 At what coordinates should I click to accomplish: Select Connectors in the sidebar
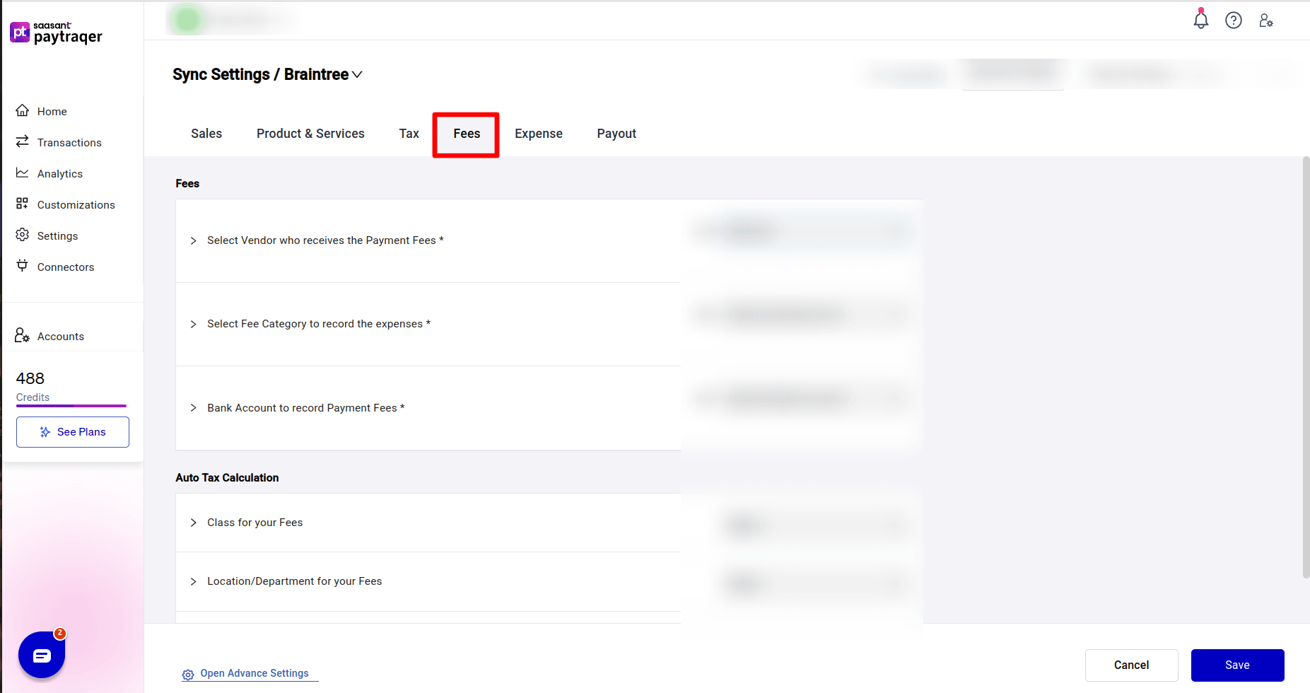click(x=66, y=267)
